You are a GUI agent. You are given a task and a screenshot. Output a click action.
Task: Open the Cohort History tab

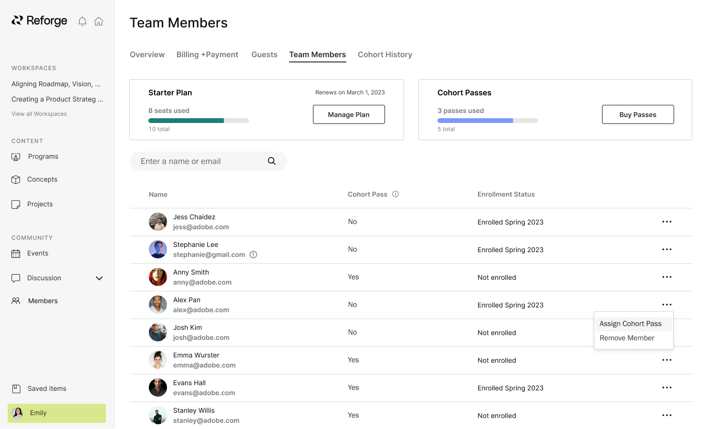(385, 54)
